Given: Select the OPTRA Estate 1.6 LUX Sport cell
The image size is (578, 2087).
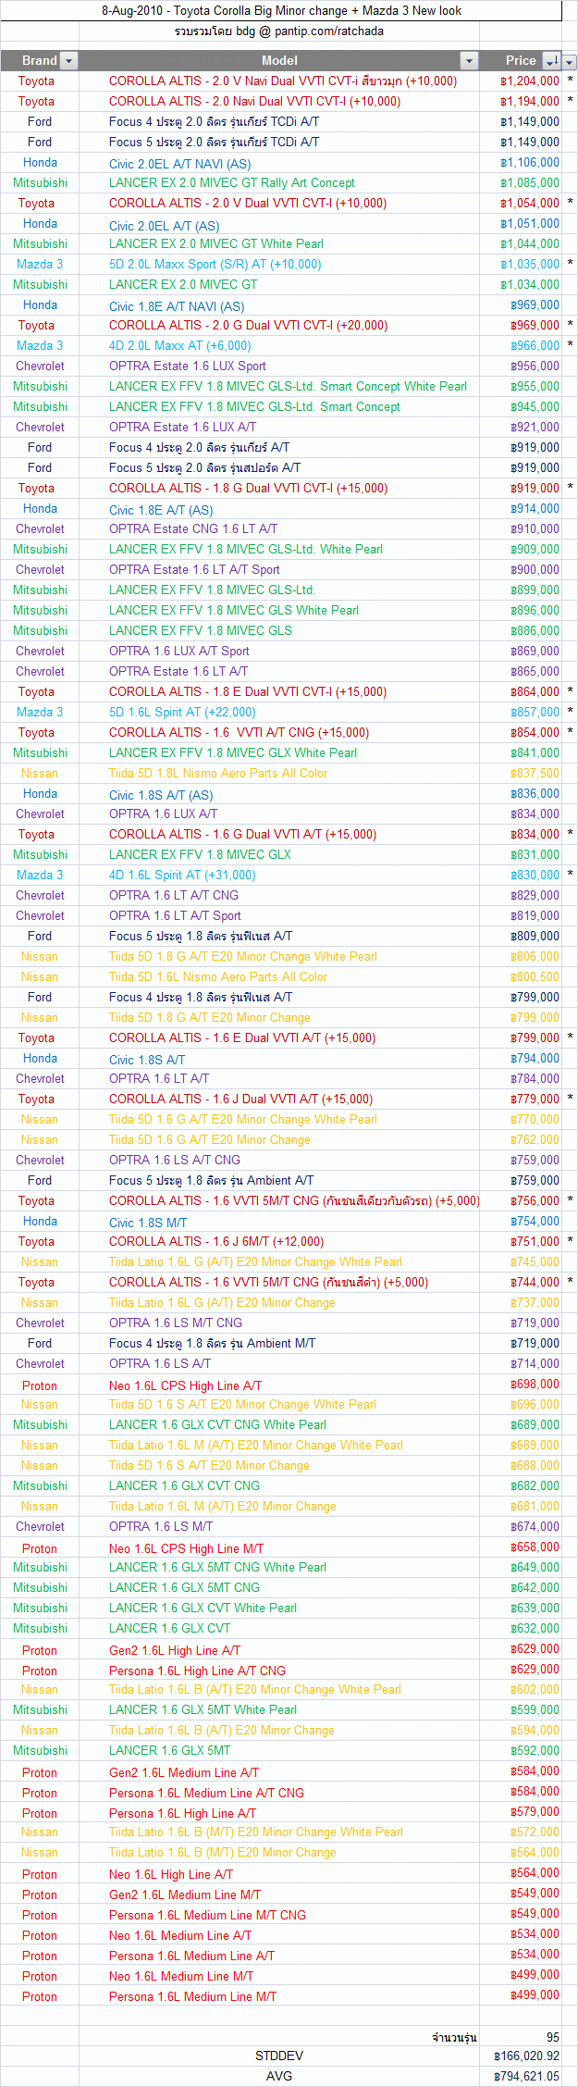Looking at the screenshot, I should point(187,366).
